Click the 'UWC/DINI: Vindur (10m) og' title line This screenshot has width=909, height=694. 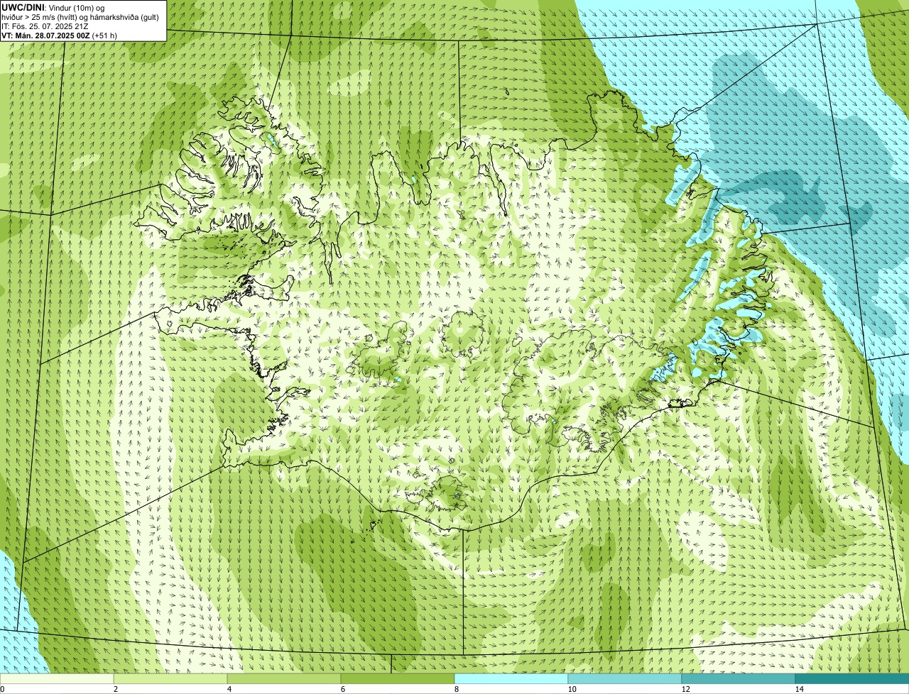click(x=53, y=7)
